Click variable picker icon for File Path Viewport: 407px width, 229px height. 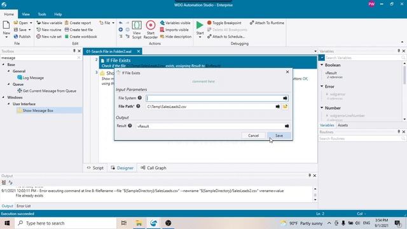tap(277, 107)
